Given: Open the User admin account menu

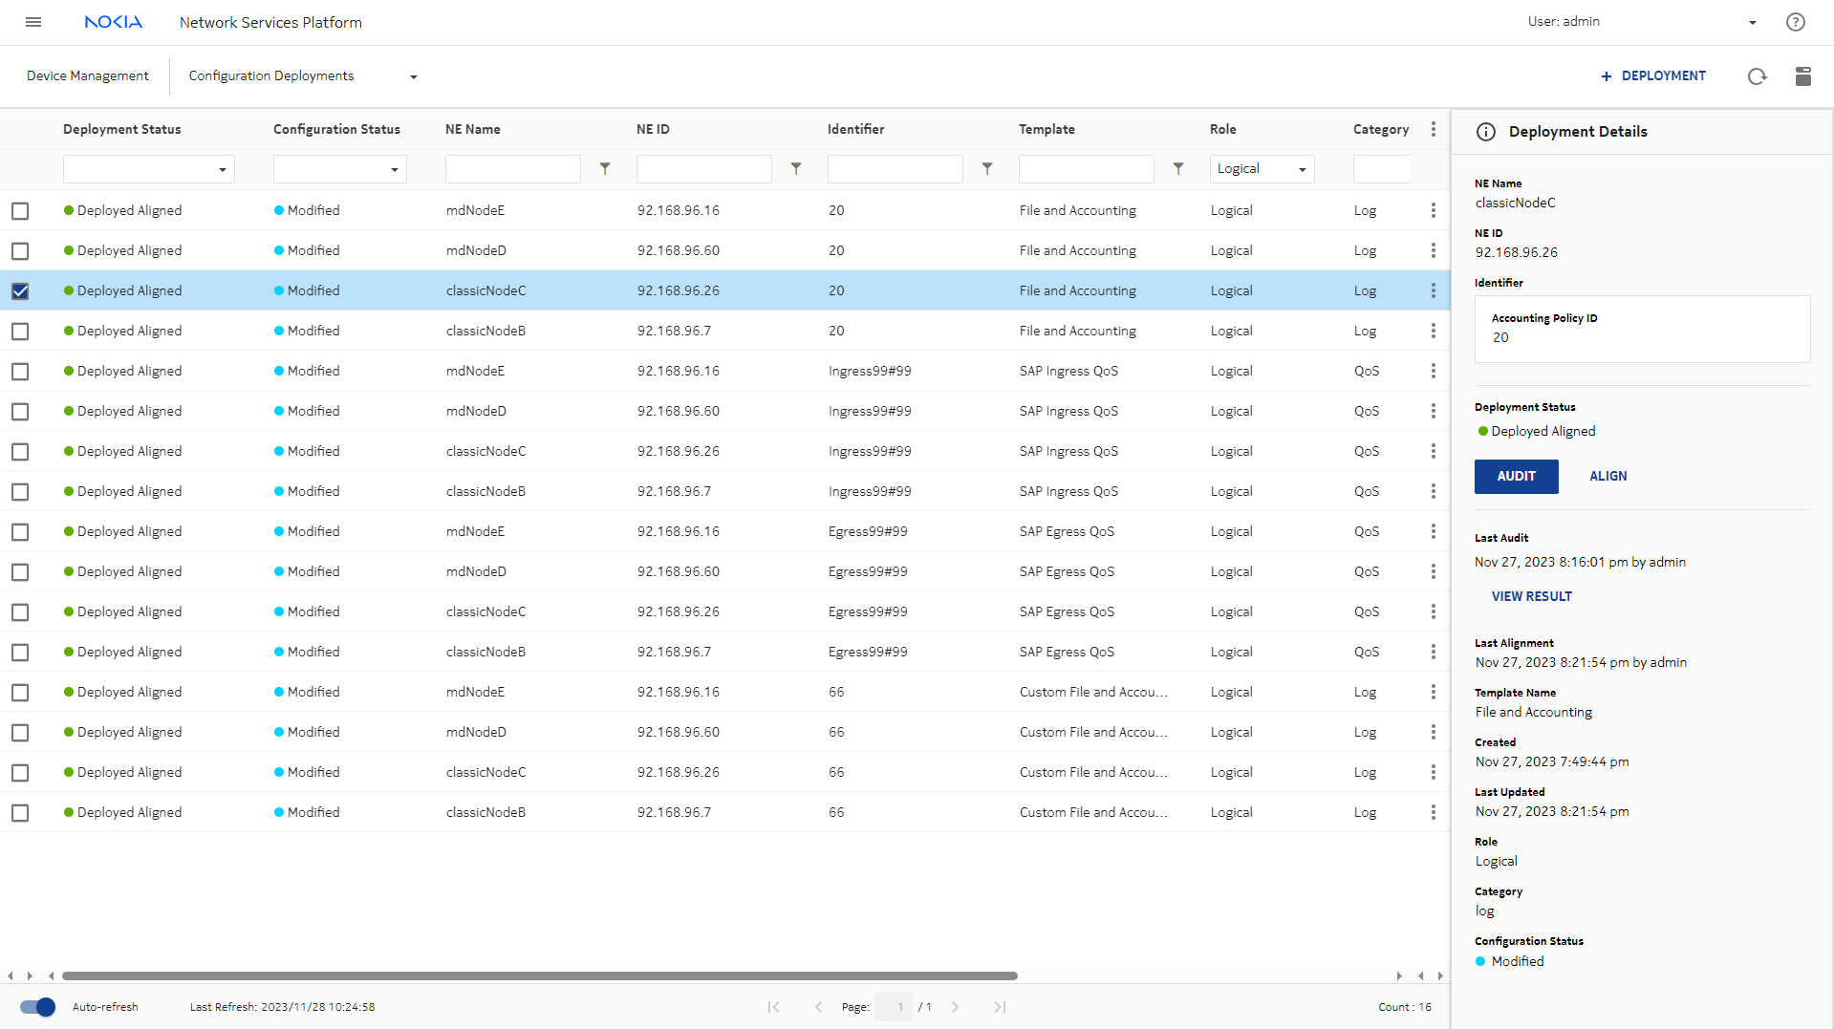Looking at the screenshot, I should click(1752, 23).
